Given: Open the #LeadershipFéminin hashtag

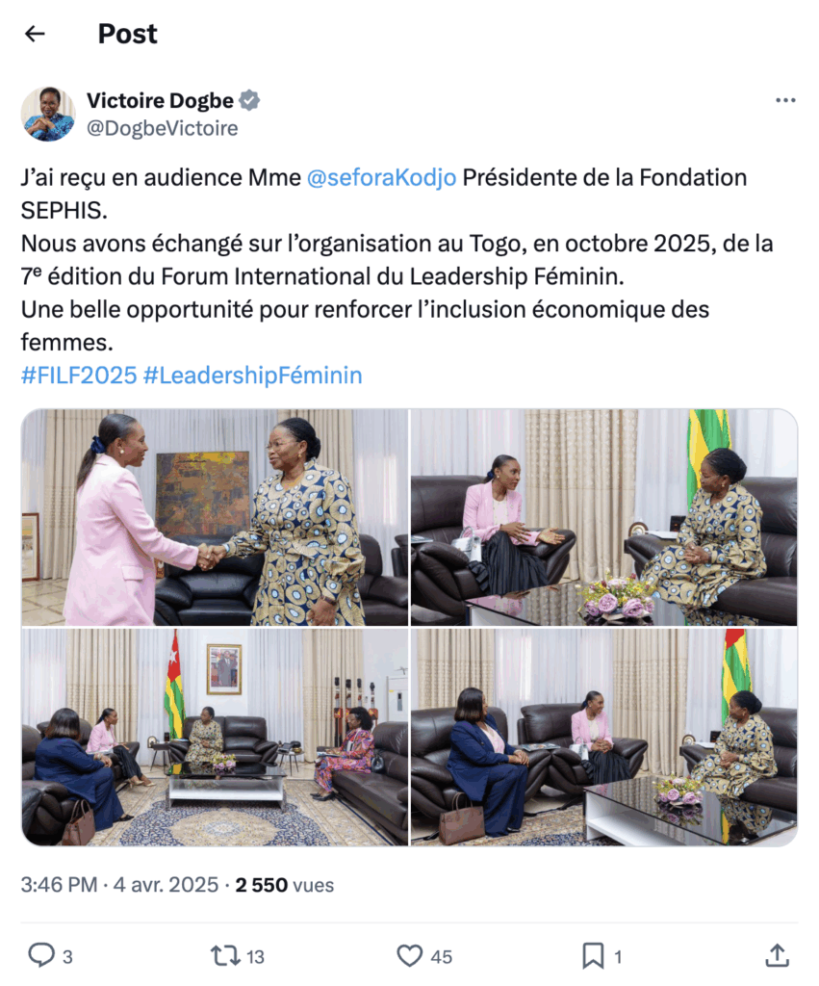Looking at the screenshot, I should tap(253, 376).
